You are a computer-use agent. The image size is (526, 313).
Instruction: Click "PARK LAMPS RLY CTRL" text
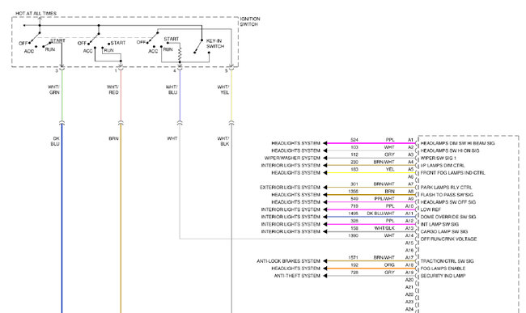click(446, 188)
